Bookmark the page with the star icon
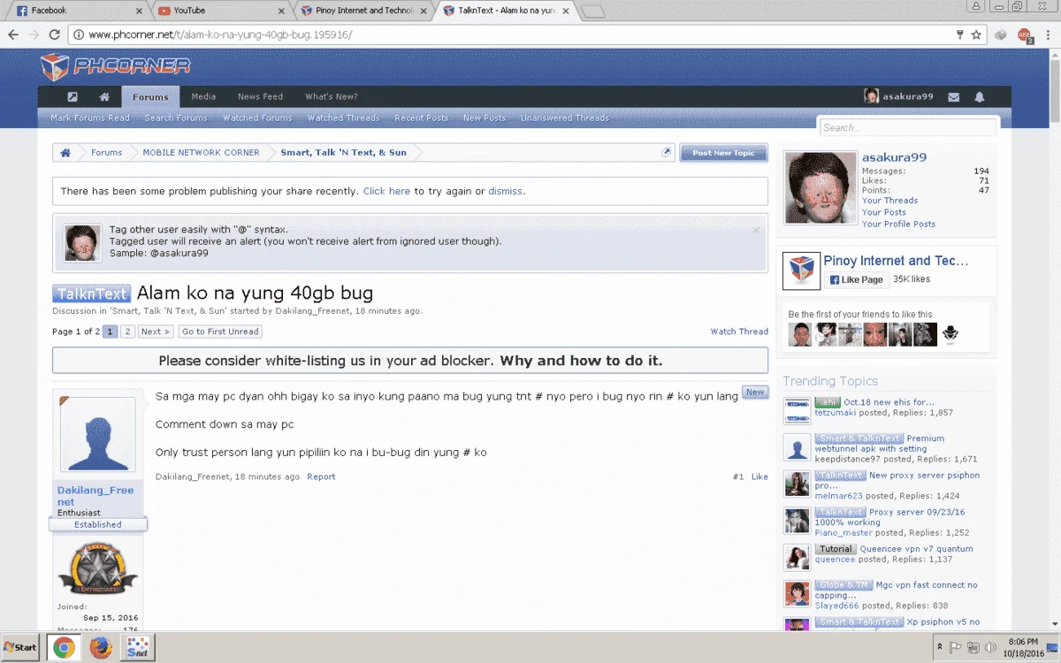This screenshot has height=663, width=1061. (x=976, y=34)
